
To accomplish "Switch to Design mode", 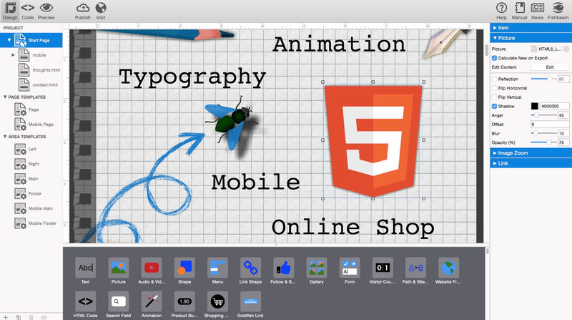I will pyautogui.click(x=10, y=11).
